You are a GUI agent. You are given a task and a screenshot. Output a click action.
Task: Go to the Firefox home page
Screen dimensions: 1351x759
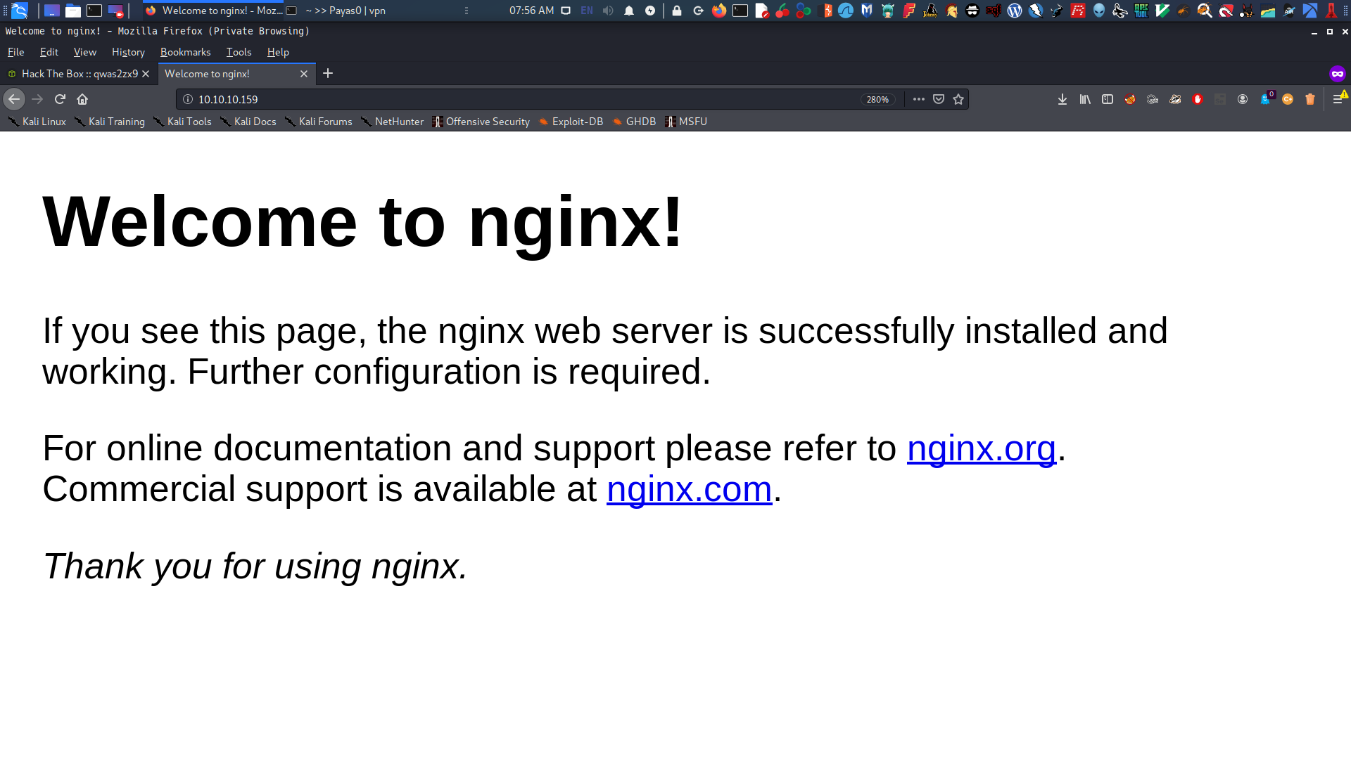(x=82, y=99)
